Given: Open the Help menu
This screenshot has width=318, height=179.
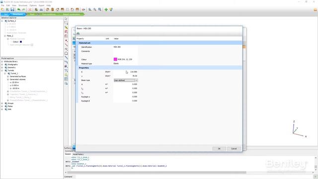Looking at the screenshot, I should (x=49, y=5).
